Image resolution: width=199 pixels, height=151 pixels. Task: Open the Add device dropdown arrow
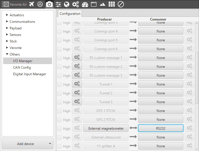point(50,144)
